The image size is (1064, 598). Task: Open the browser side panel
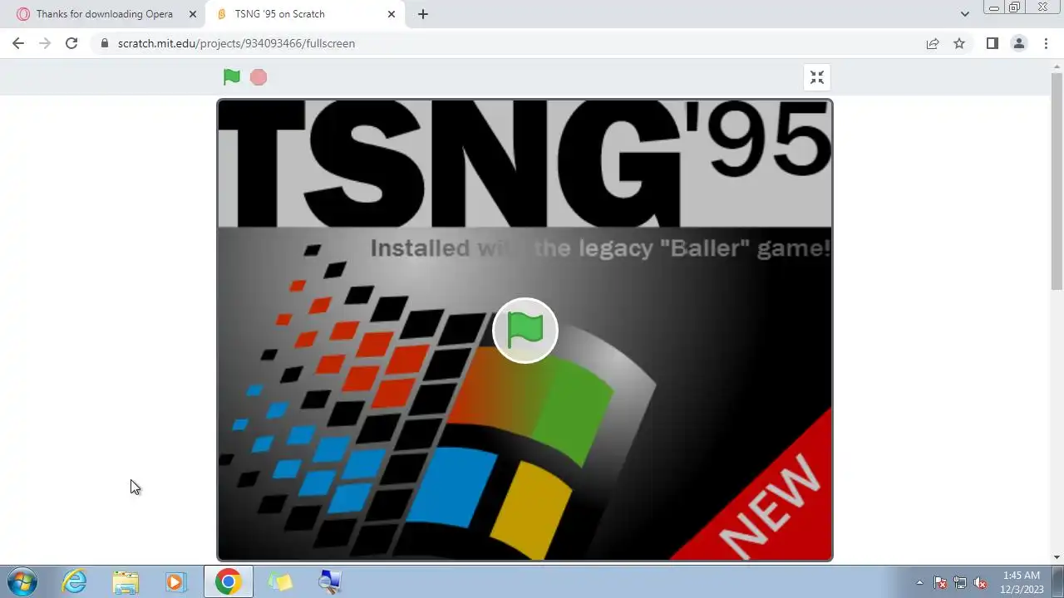(x=992, y=43)
